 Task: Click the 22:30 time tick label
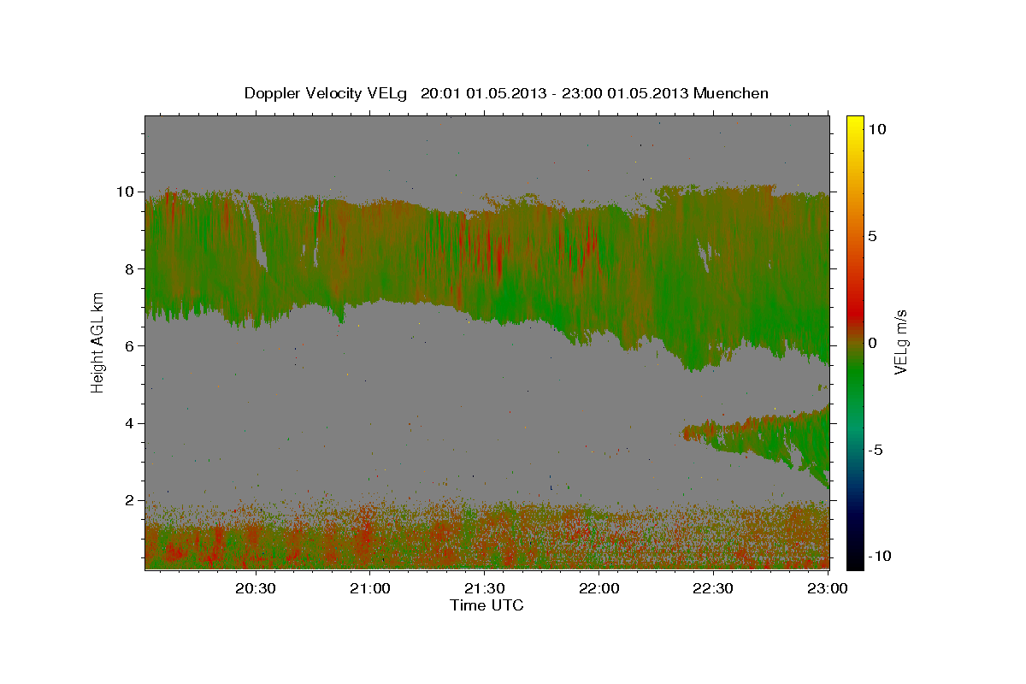click(x=712, y=588)
